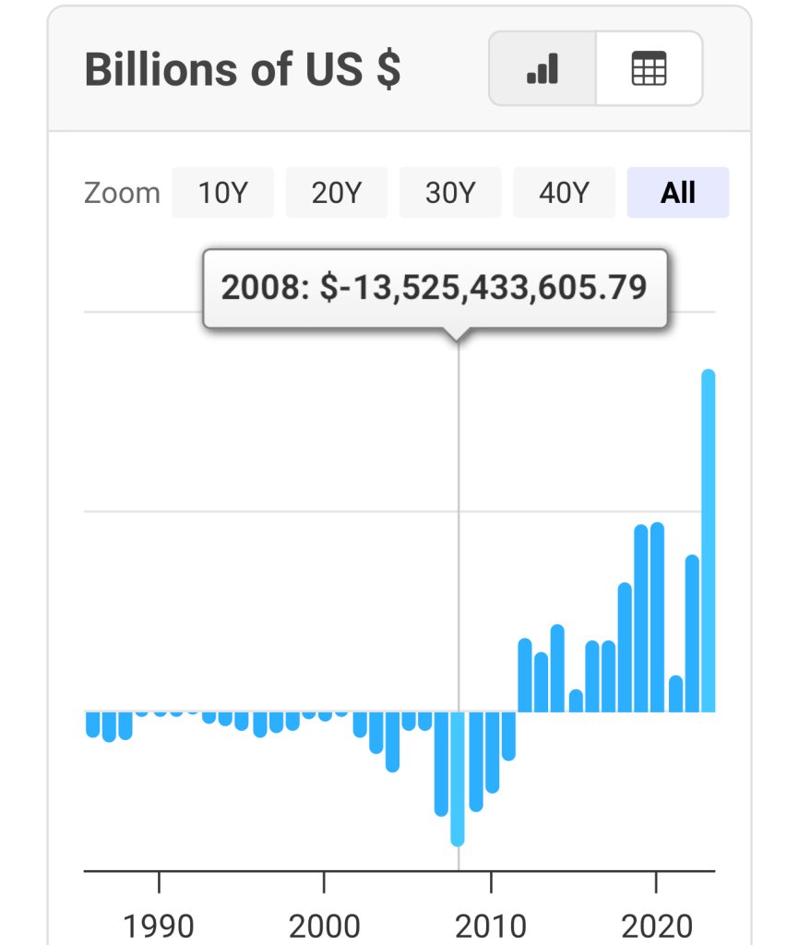This screenshot has width=799, height=945.
Task: Click the 2008 tooltip value box
Action: click(434, 288)
